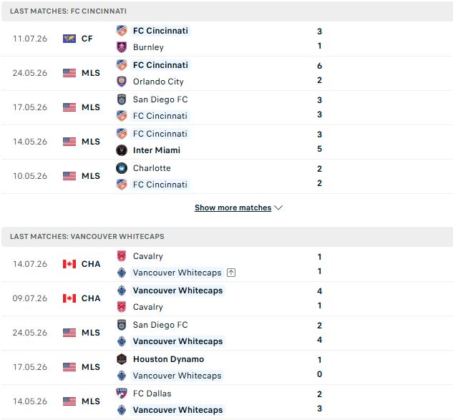The height and width of the screenshot is (420, 453).
Task: Open the Burnley team link
Action: coord(149,47)
